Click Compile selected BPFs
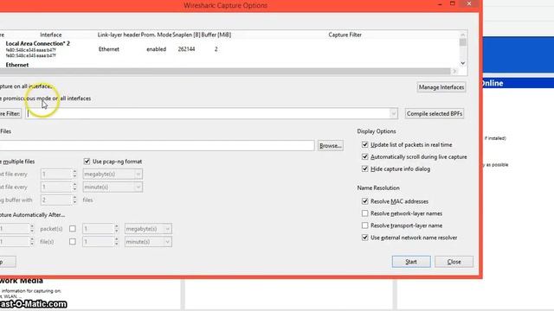Screen dimensions: 554x311 (435, 113)
